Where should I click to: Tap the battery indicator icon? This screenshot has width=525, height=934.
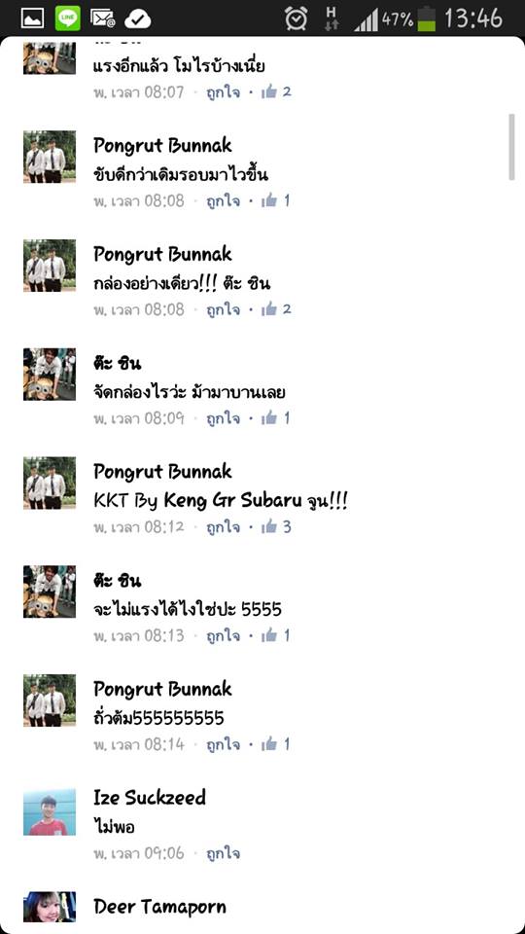point(426,18)
